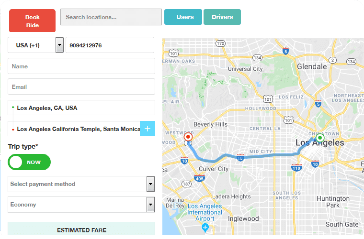Click the Interstate 405 shield on map
The width and height of the screenshot is (364, 239).
(199, 178)
